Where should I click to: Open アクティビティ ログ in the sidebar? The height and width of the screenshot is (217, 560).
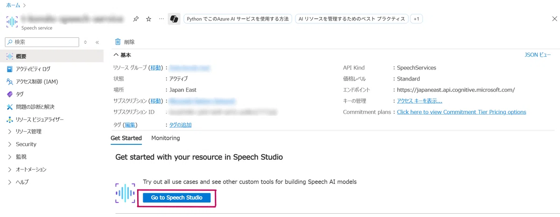coord(33,69)
